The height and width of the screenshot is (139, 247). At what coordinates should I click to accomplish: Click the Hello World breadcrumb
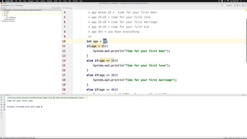click(5, 5)
